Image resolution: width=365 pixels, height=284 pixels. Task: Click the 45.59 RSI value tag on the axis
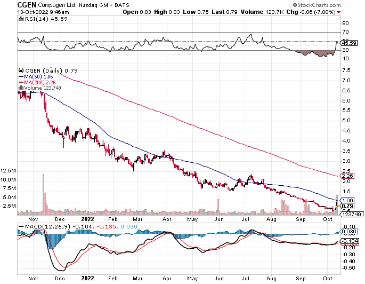(348, 43)
